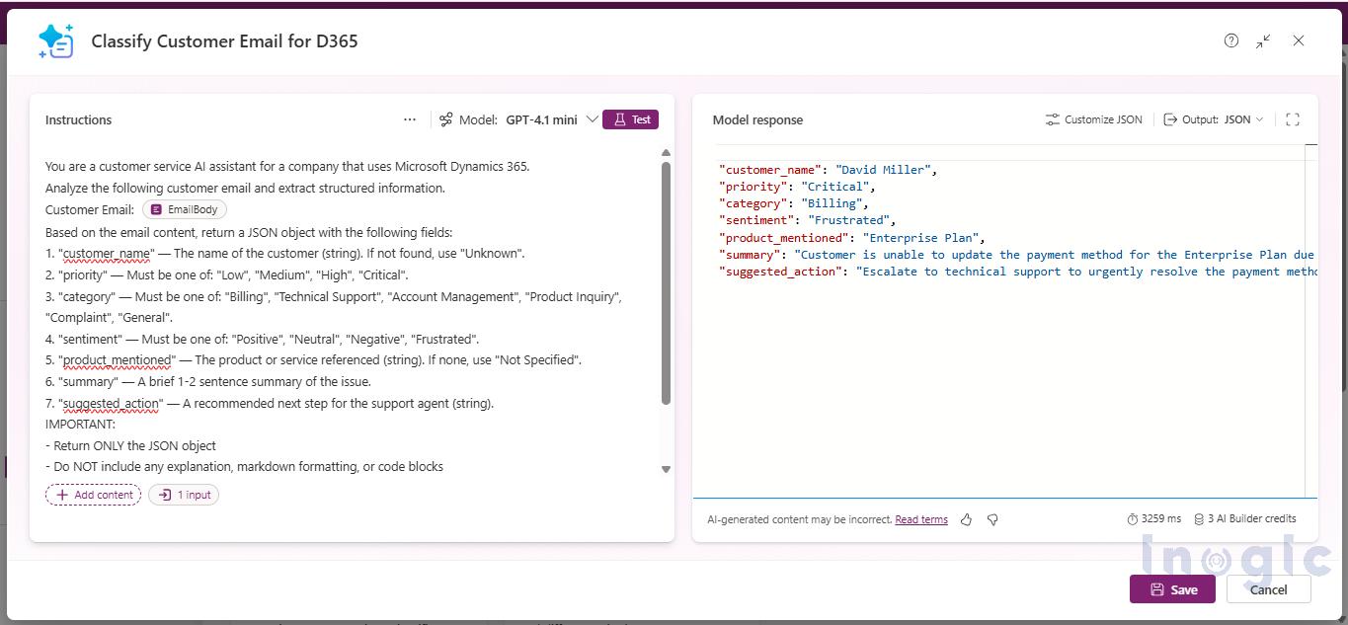1348x625 pixels.
Task: Click the AI Builder sparkle logo
Action: 56,40
